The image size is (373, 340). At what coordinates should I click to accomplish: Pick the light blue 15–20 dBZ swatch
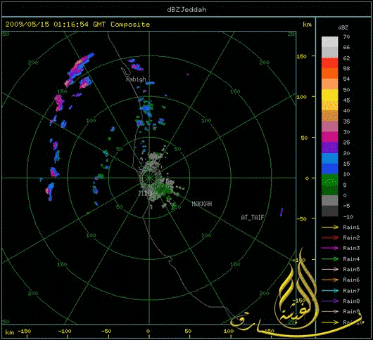329,158
